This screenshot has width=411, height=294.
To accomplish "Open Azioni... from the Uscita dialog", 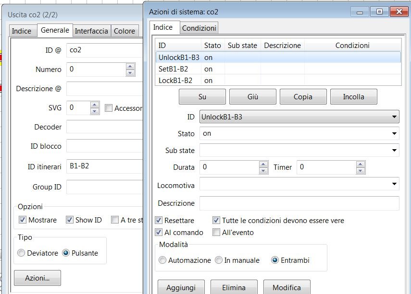I will [37, 278].
